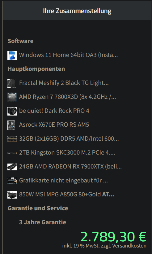
Task: Click the Software section heading
Action: [x=20, y=41]
